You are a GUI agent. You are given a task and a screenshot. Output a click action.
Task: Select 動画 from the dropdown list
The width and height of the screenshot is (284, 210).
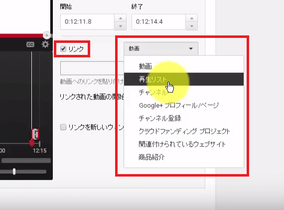click(x=184, y=66)
